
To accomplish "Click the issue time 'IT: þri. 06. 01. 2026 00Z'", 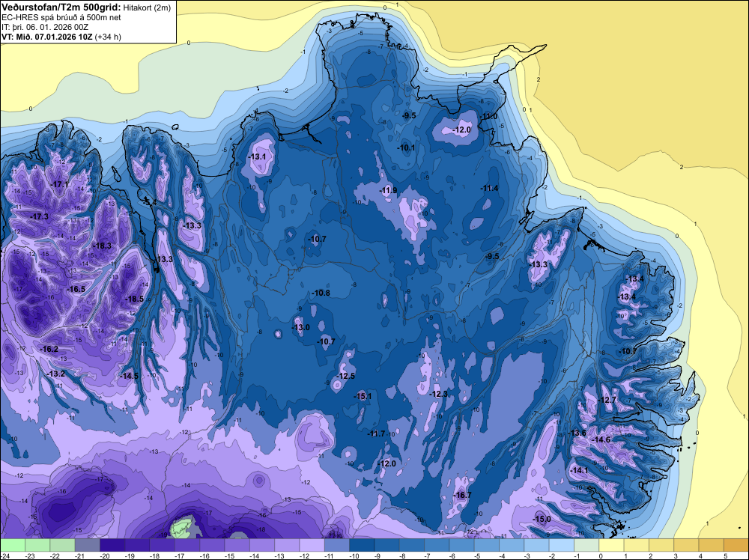I will click(x=45, y=27).
